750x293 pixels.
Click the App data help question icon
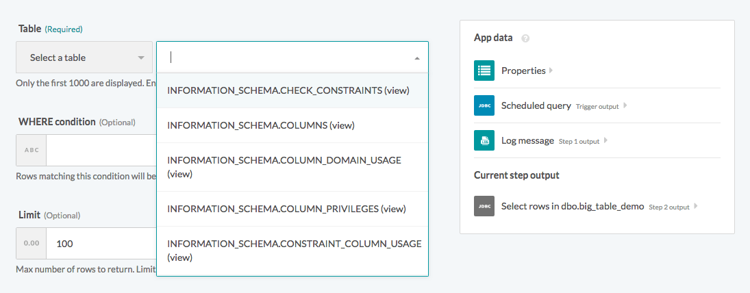[x=525, y=38]
